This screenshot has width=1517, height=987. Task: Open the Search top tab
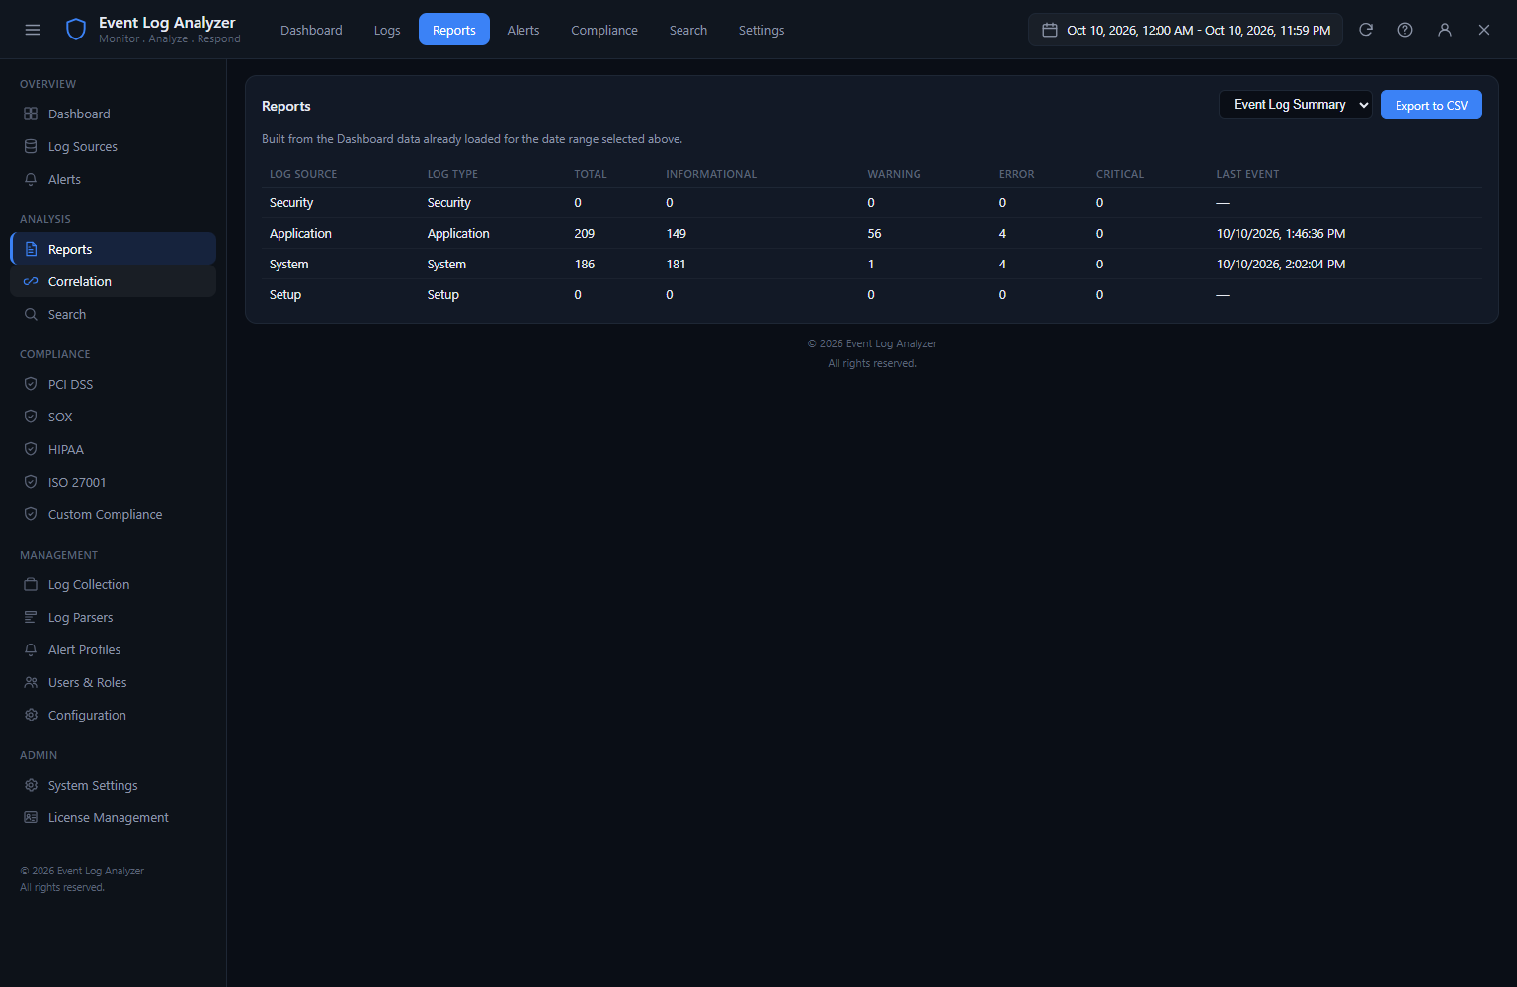coord(688,30)
